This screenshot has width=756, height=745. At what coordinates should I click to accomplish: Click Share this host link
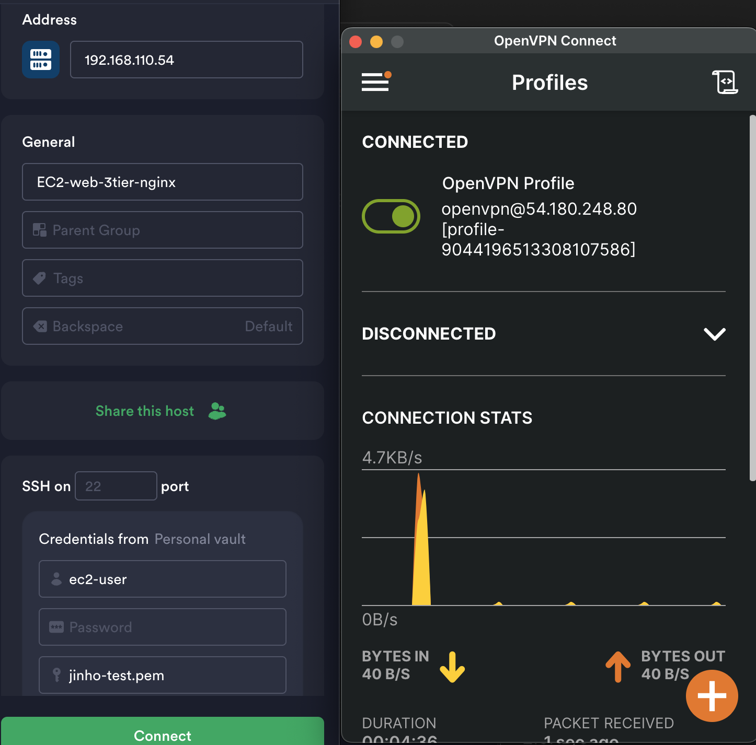(x=145, y=411)
